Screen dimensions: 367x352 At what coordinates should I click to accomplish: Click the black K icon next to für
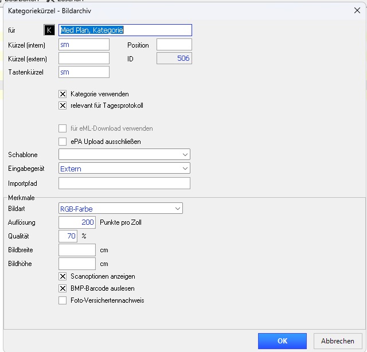pyautogui.click(x=49, y=30)
